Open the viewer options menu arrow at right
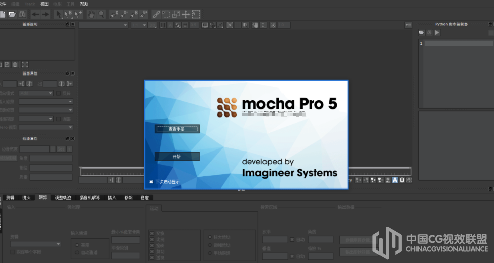The image size is (494, 263). click(408, 25)
